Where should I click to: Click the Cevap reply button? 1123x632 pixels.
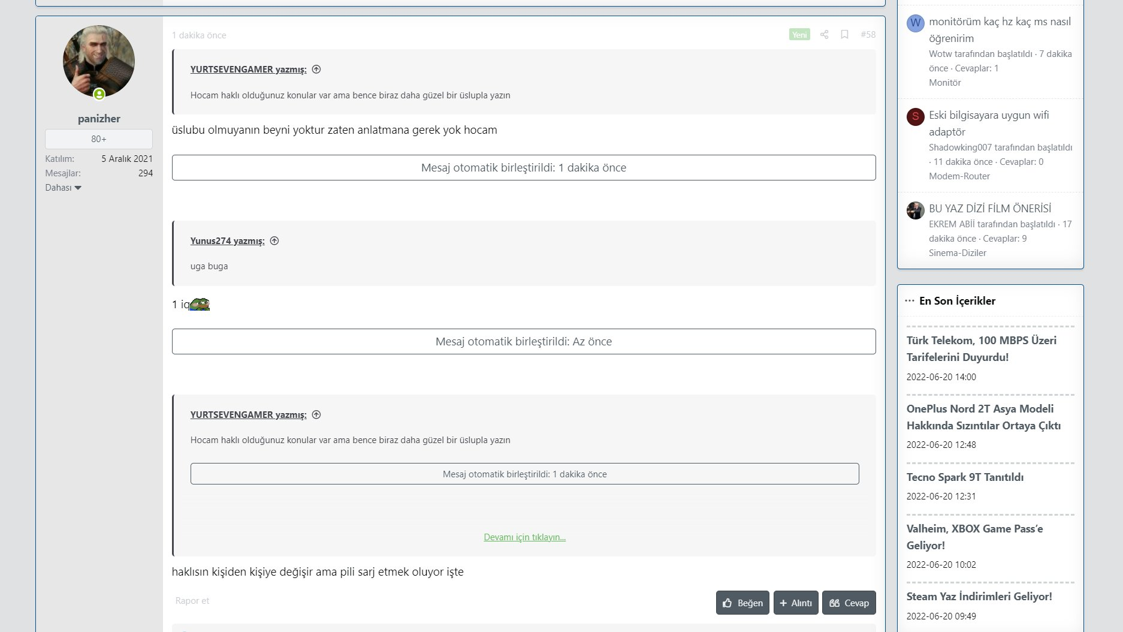849,603
